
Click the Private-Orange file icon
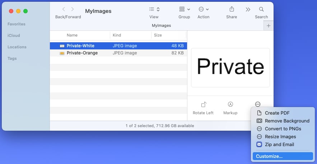[x=62, y=53]
